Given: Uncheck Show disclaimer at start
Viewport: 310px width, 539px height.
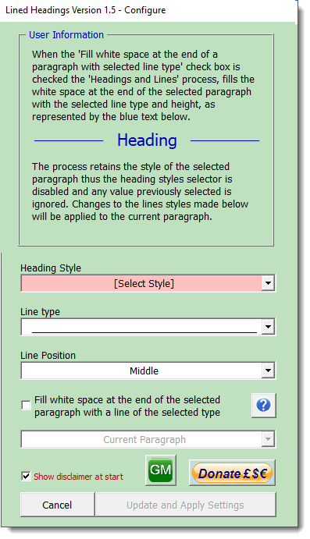Looking at the screenshot, I should coord(26,477).
